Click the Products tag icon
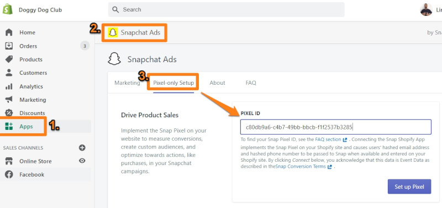Viewport: 442px width, 208px height. (x=9, y=59)
